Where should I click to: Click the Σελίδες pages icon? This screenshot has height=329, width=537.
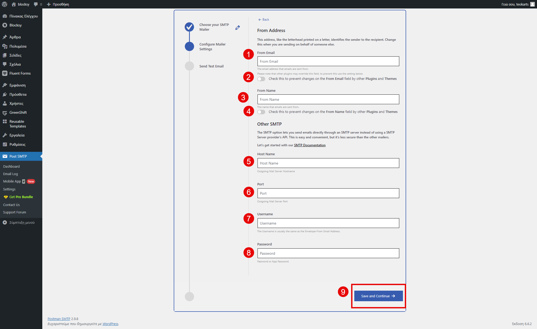coord(5,55)
